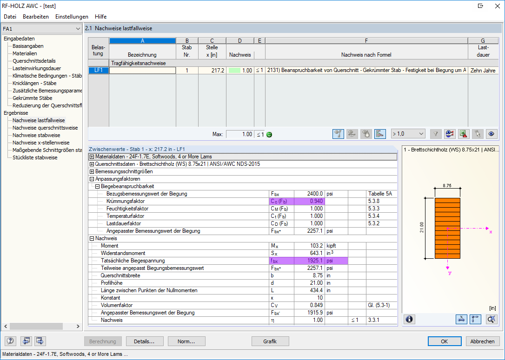505x360 pixels.
Task: Toggle the x-axis display in the graphic panel
Action: pyautogui.click(x=462, y=319)
